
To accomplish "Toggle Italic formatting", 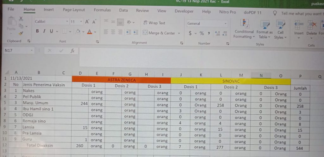I will [44, 31].
